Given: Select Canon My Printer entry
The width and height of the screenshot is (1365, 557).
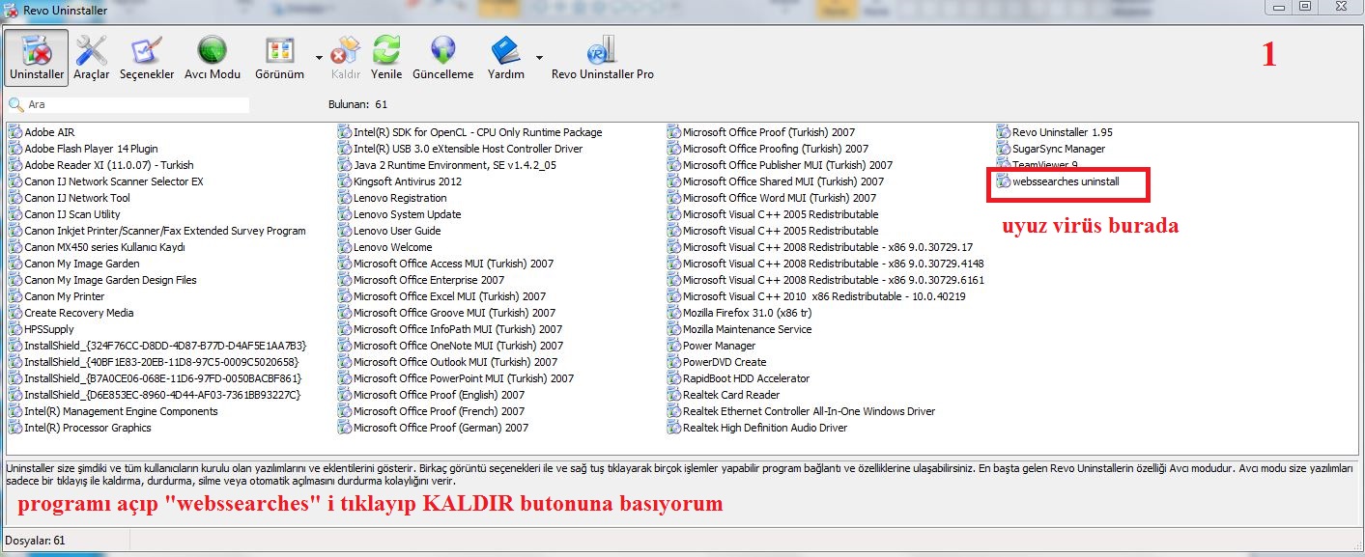Looking at the screenshot, I should point(57,296).
